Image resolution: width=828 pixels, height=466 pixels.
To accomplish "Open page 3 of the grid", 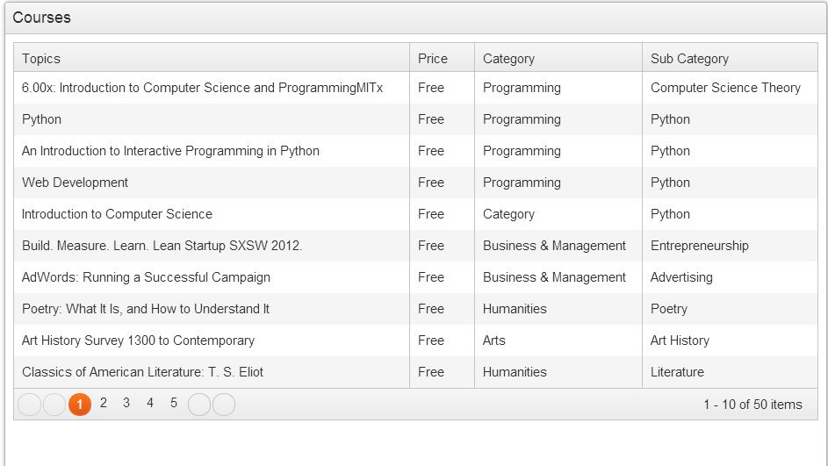I will [126, 404].
